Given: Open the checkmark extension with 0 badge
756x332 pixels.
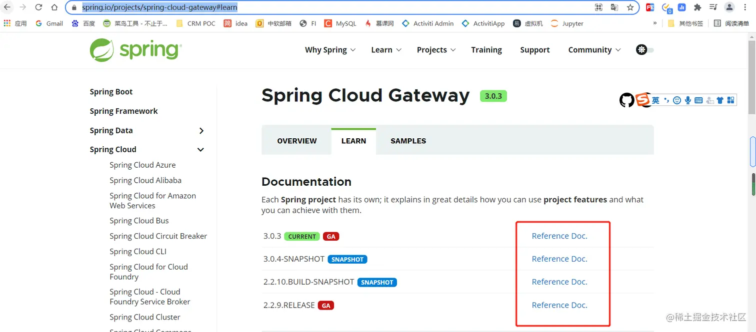Looking at the screenshot, I should (x=666, y=7).
